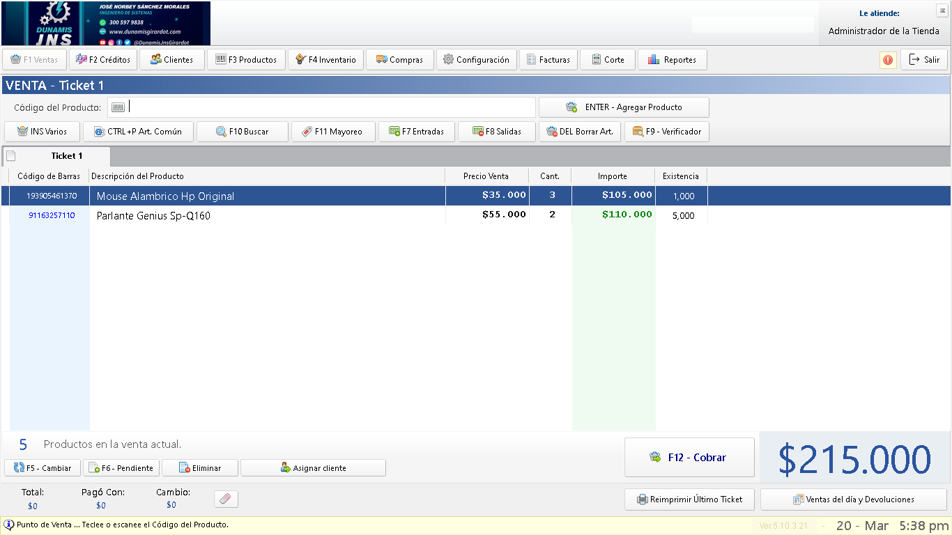Click the Eliminar button
The width and height of the screenshot is (952, 535).
pos(200,468)
